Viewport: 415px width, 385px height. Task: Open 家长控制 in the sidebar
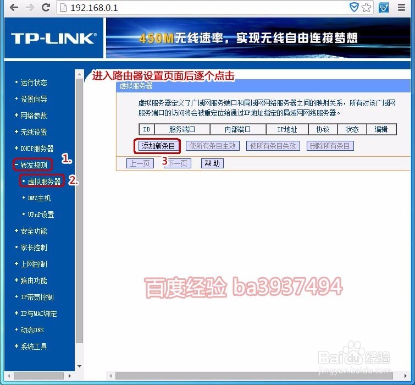[x=34, y=248]
